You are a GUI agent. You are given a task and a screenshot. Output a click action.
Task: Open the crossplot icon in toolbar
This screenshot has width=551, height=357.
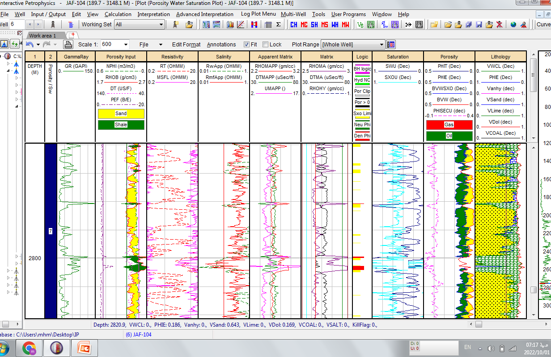click(x=241, y=25)
